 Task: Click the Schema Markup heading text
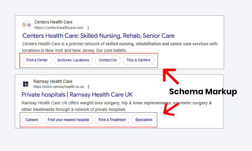tap(203, 92)
